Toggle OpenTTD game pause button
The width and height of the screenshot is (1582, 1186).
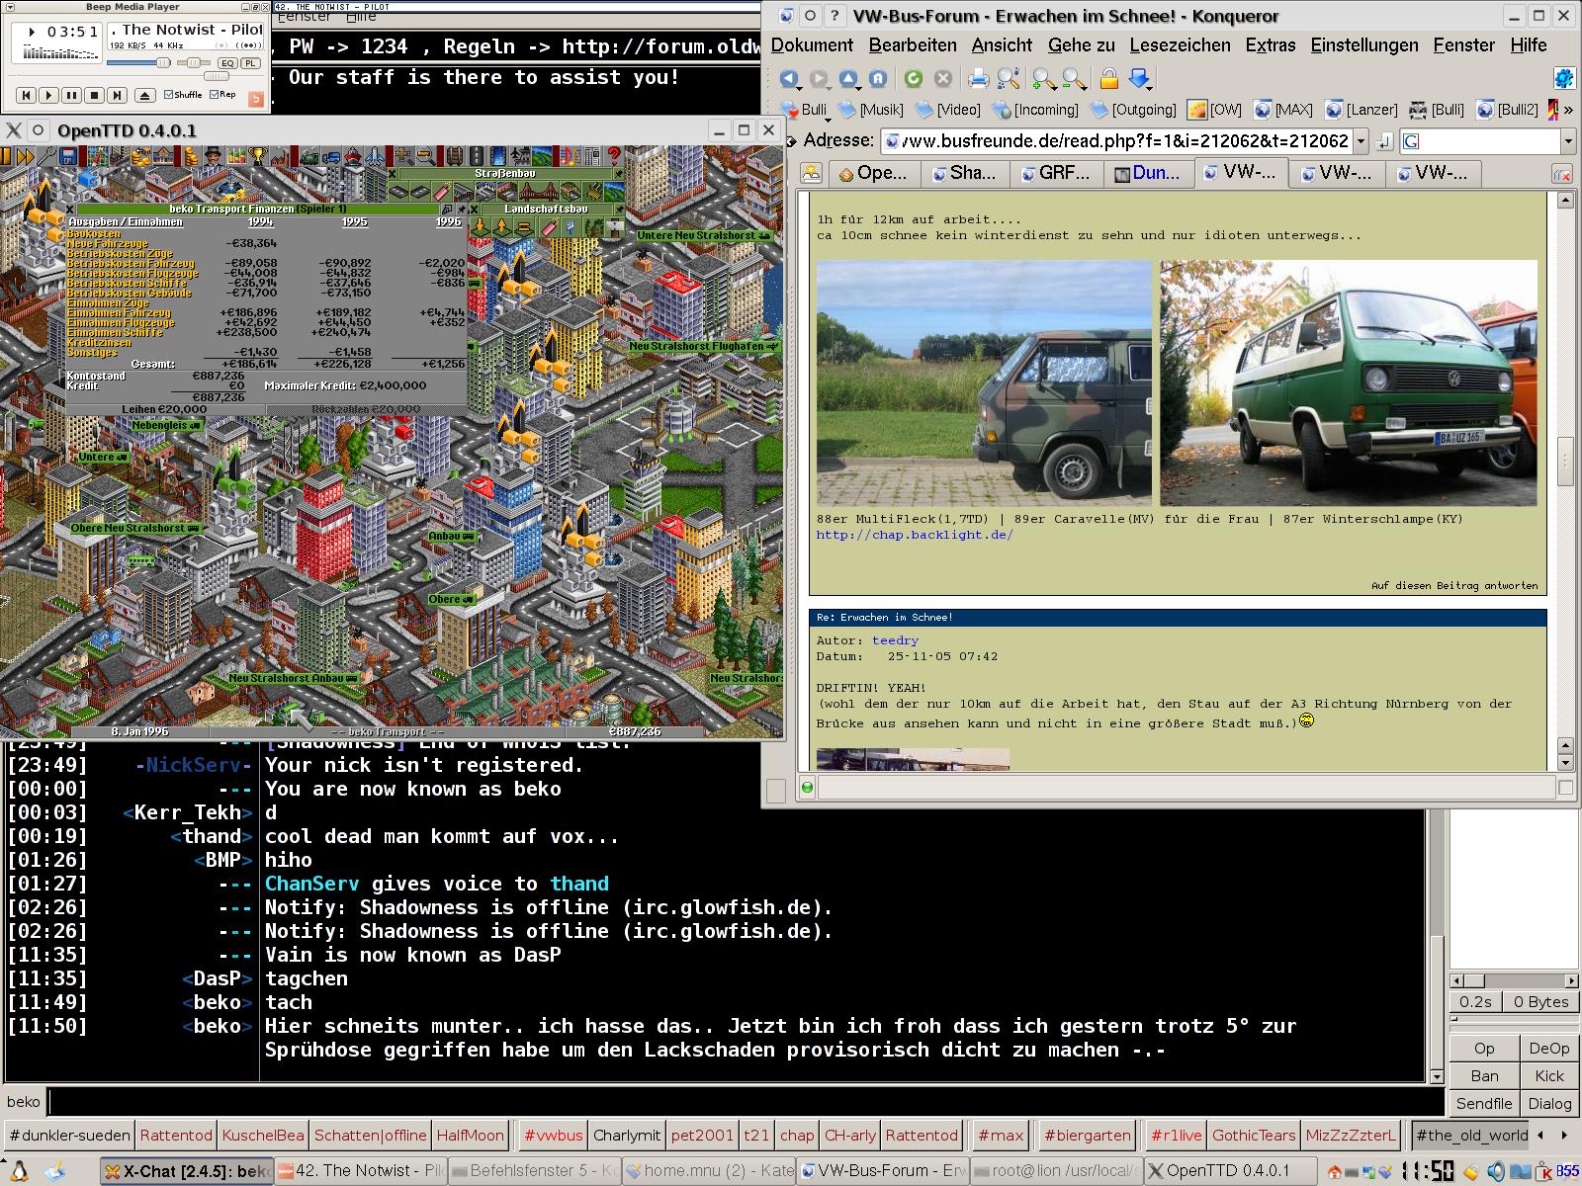pos(6,156)
